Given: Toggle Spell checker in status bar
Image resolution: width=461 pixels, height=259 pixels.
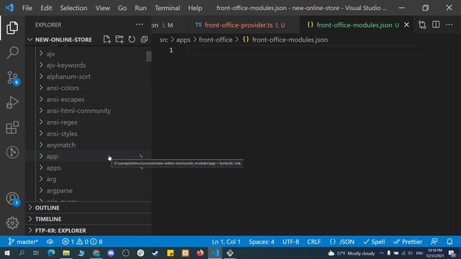Looking at the screenshot, I should pos(374,242).
